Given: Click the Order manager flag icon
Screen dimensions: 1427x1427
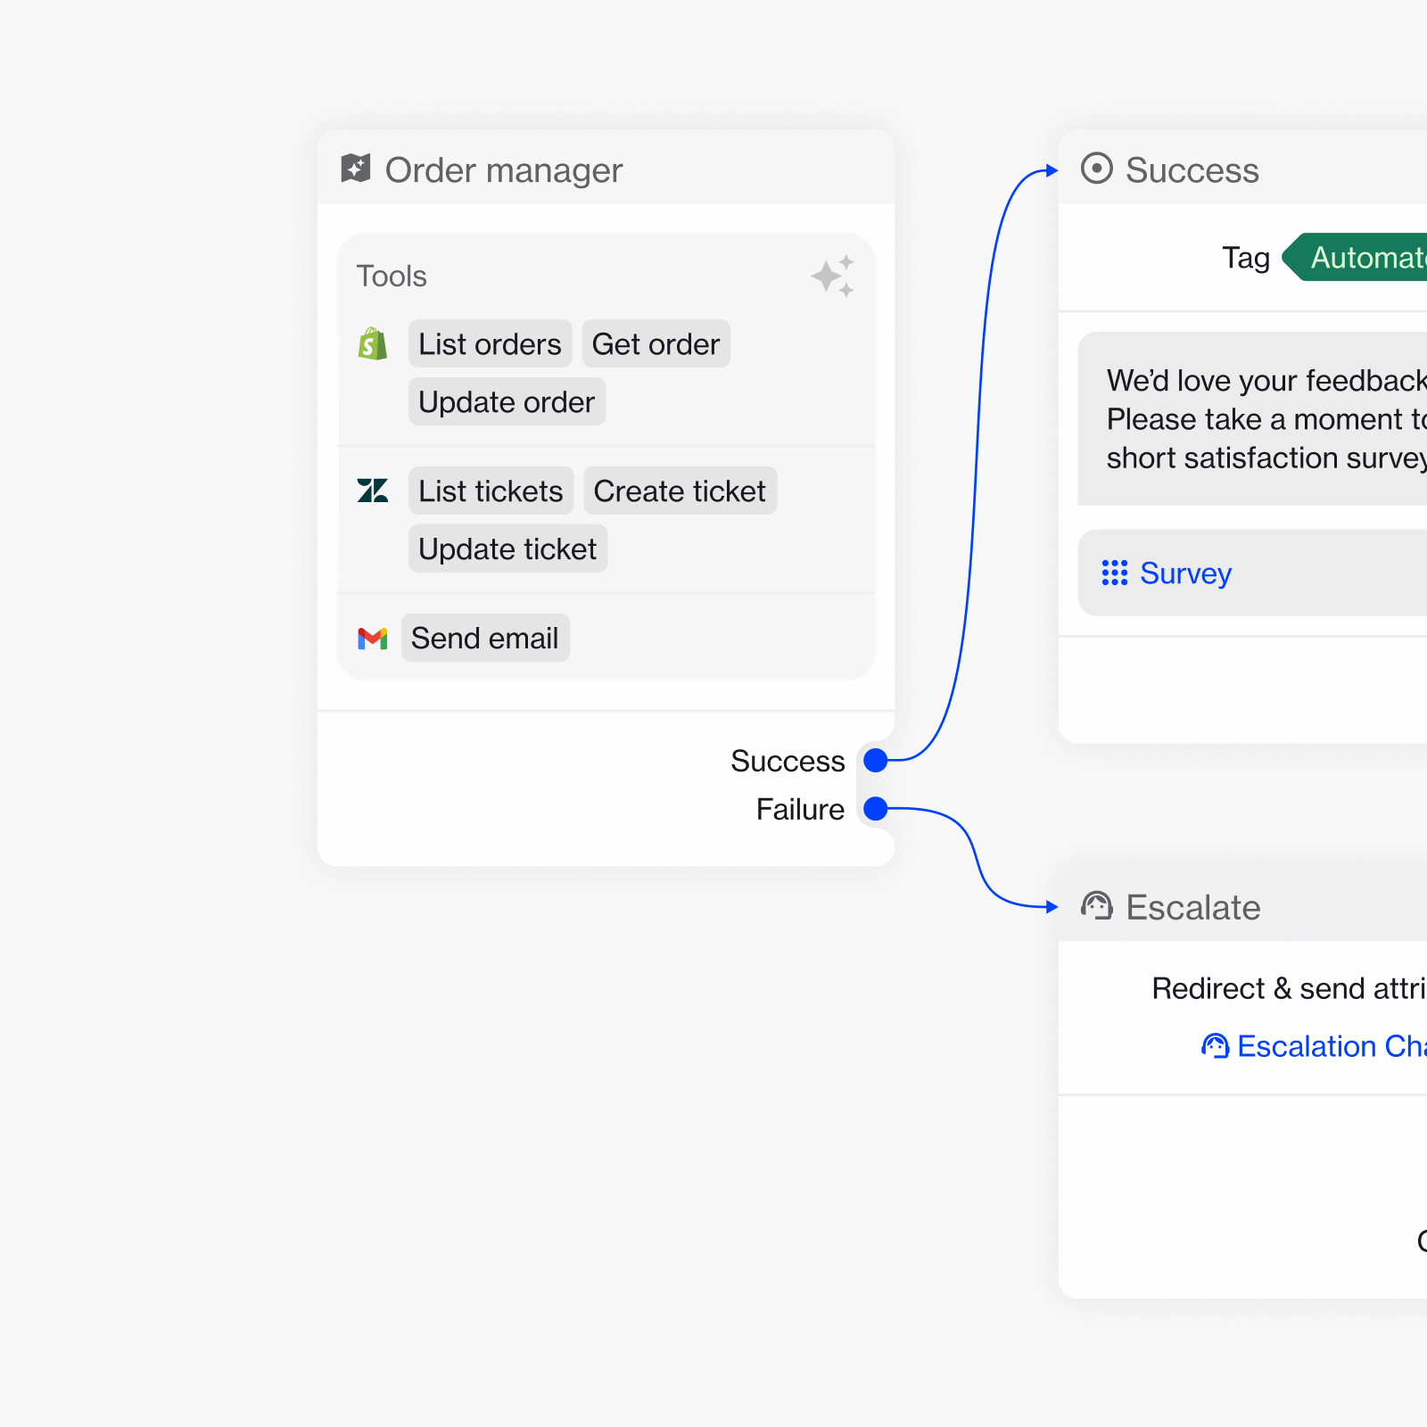Looking at the screenshot, I should [356, 168].
